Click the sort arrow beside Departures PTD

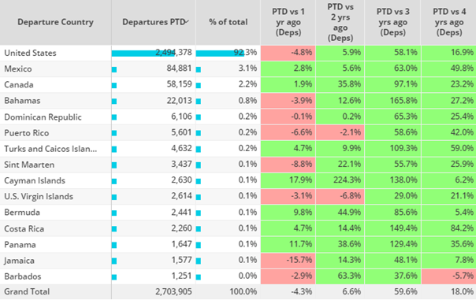(x=187, y=21)
